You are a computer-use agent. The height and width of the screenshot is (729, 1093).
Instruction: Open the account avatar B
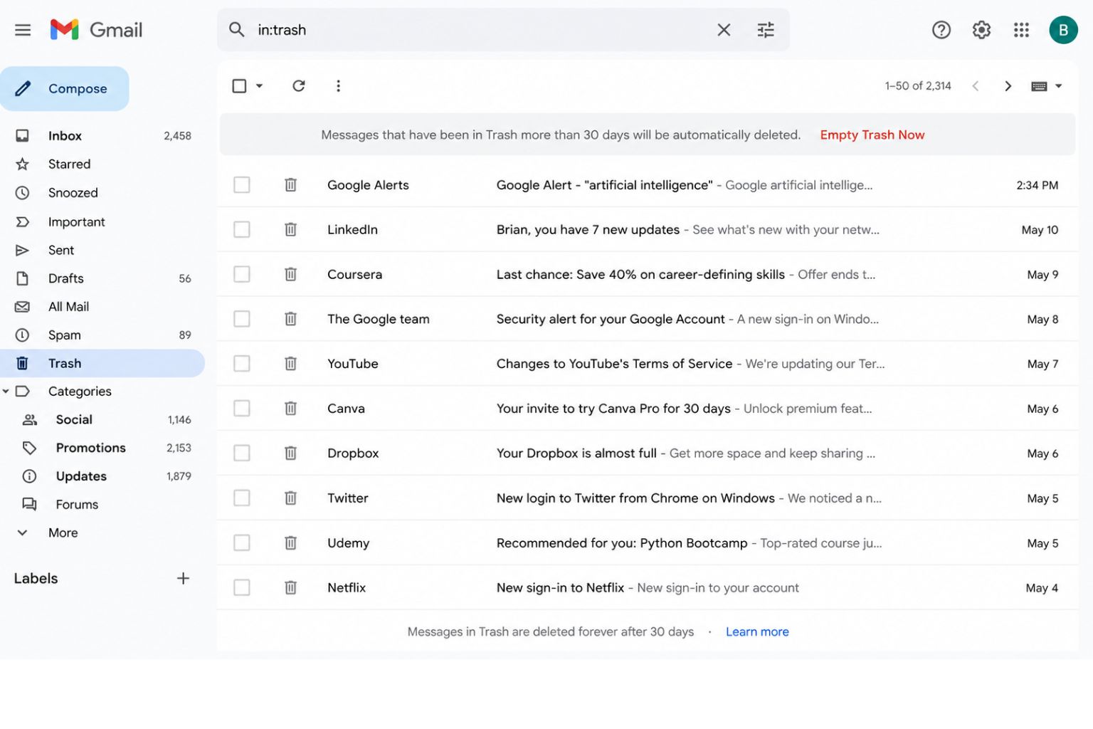click(1063, 30)
